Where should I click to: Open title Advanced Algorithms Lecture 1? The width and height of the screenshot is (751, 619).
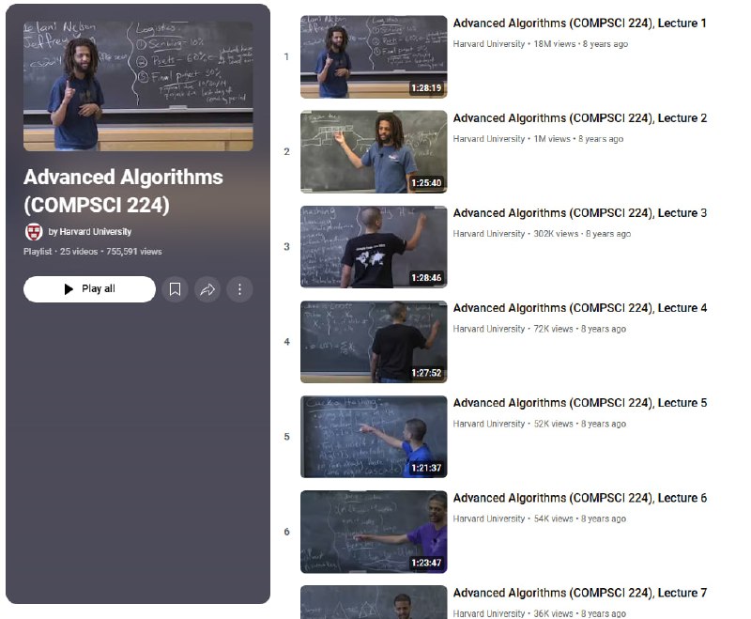579,23
